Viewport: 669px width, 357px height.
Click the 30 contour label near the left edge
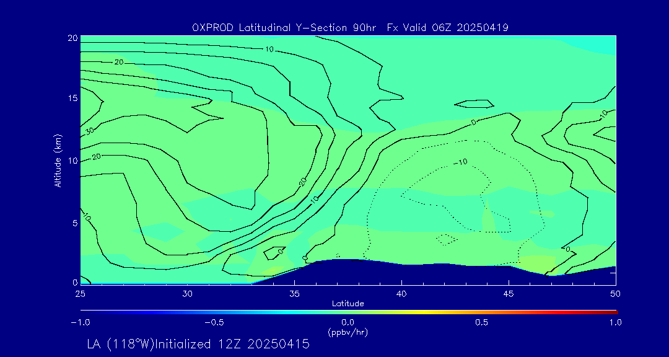pos(90,131)
